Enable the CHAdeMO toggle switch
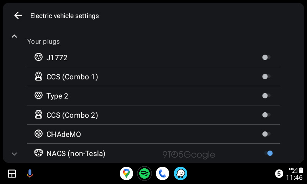 (266, 134)
